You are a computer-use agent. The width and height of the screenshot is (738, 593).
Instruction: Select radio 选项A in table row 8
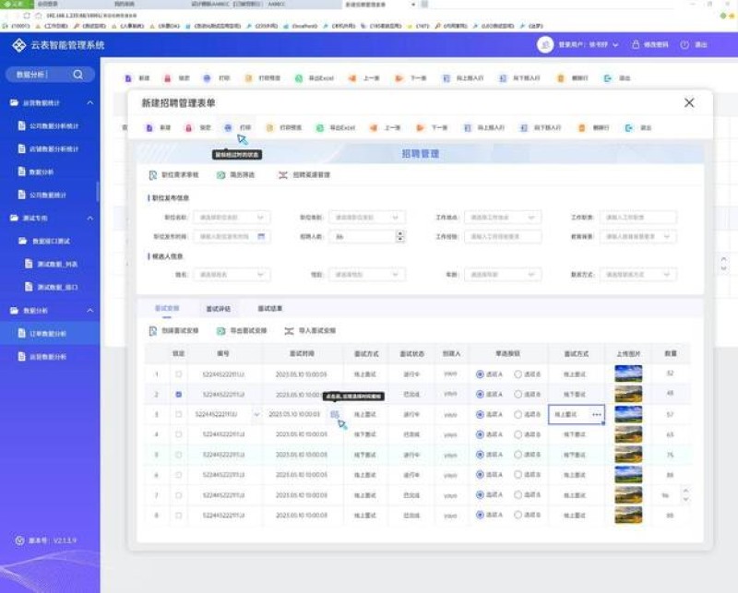[x=480, y=515]
